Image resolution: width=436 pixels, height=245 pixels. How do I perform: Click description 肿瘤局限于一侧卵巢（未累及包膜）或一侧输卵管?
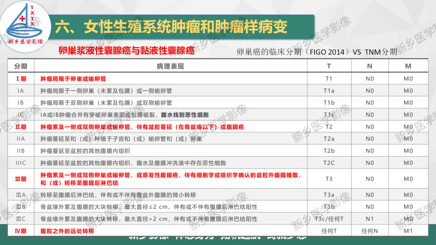coord(106,91)
